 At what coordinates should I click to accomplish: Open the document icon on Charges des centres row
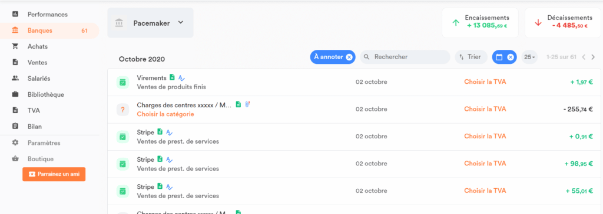[238, 104]
